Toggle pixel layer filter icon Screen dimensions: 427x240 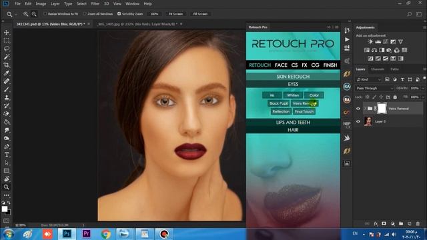pyautogui.click(x=387, y=79)
